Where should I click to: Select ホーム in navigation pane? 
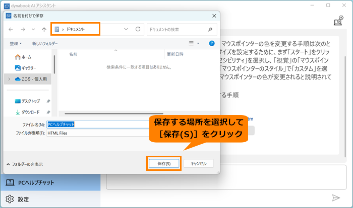coord(23,57)
